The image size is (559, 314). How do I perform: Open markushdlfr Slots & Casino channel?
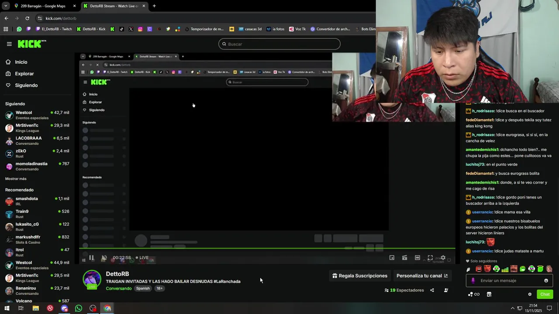pos(37,239)
